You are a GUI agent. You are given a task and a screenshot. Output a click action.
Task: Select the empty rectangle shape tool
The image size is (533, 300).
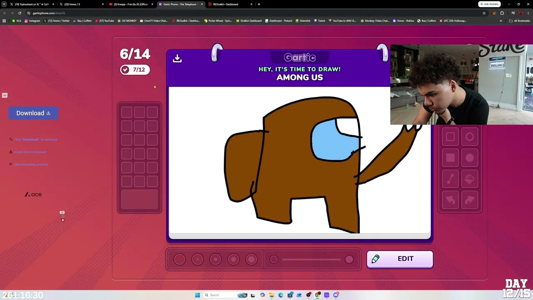pyautogui.click(x=451, y=137)
